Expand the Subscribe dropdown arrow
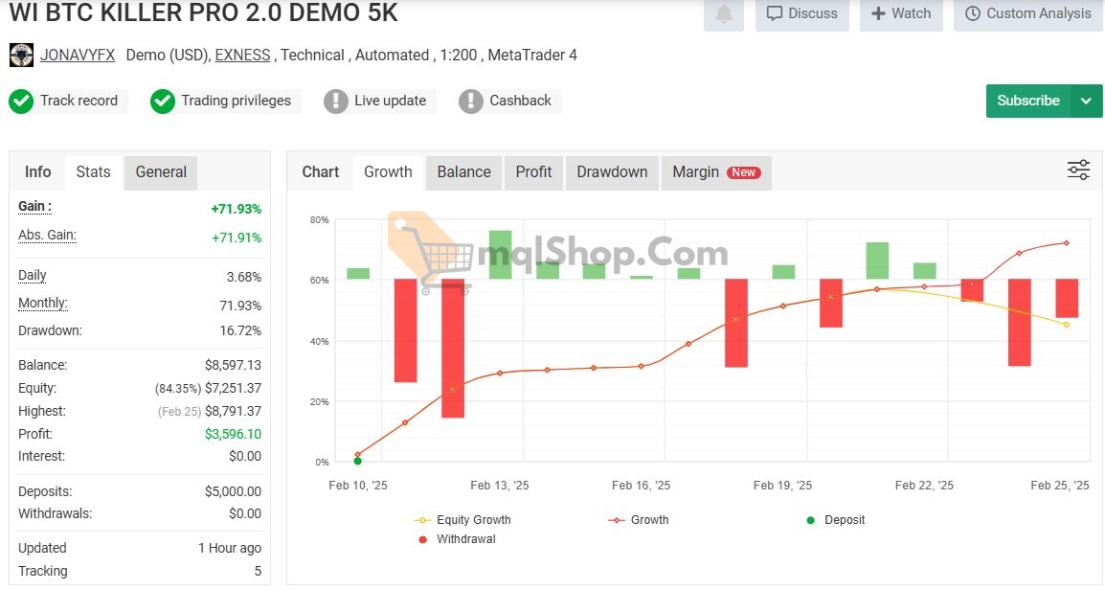Image resolution: width=1105 pixels, height=590 pixels. point(1086,101)
